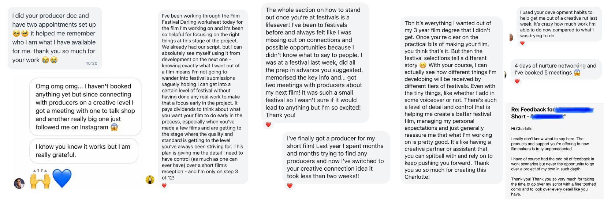Open the round profile photo beside raised hands

[x=19, y=183]
